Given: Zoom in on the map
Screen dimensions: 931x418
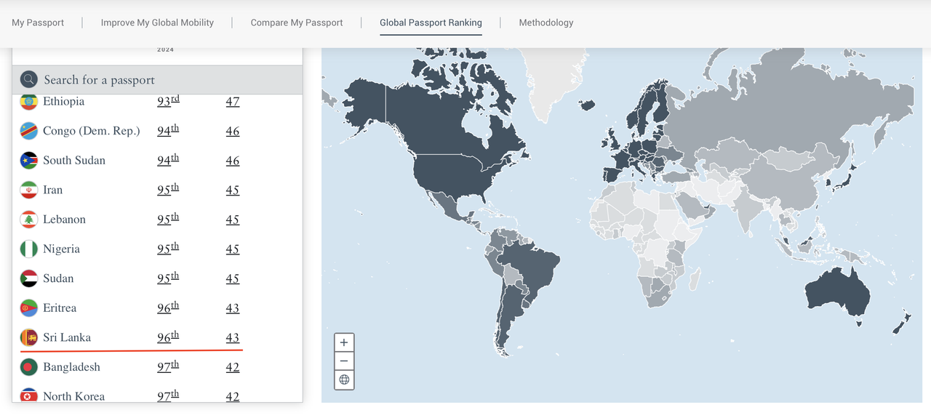Looking at the screenshot, I should pos(344,342).
